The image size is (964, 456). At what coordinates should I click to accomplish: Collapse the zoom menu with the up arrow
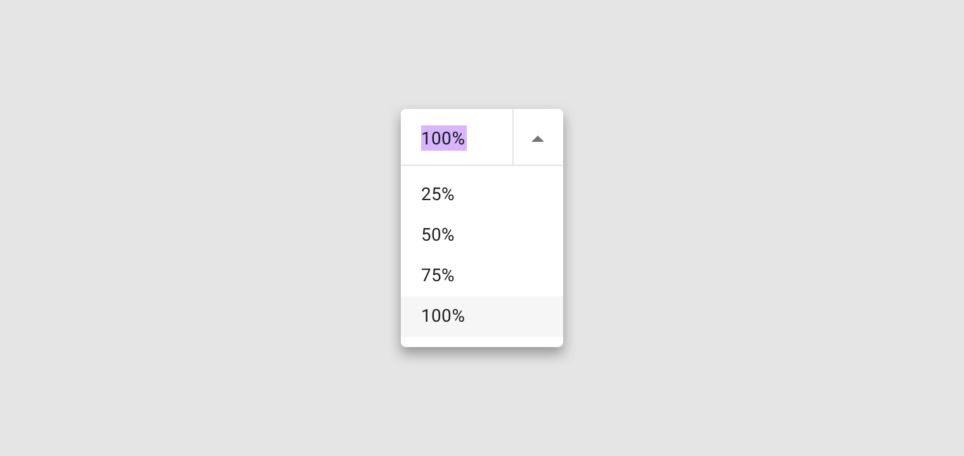pyautogui.click(x=538, y=137)
